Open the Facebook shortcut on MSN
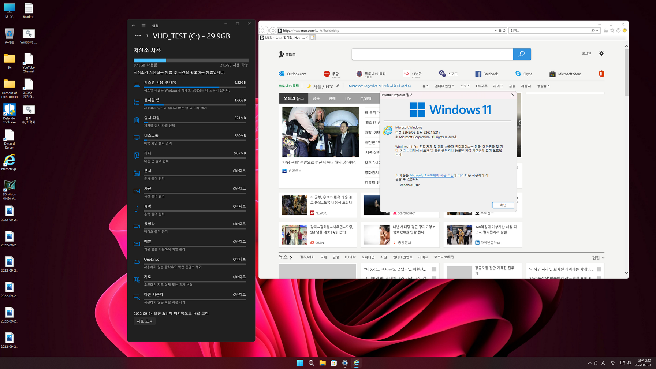This screenshot has width=656, height=369. tap(487, 74)
